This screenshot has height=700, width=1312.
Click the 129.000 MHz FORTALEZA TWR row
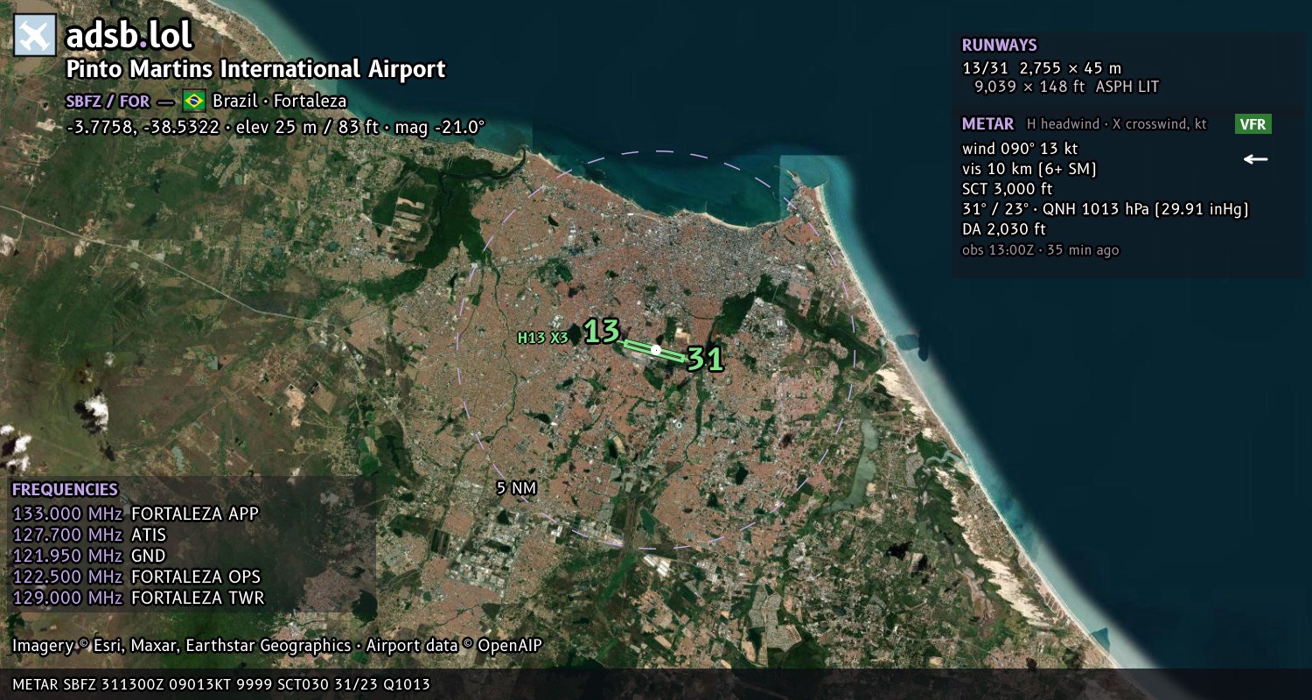pos(138,598)
